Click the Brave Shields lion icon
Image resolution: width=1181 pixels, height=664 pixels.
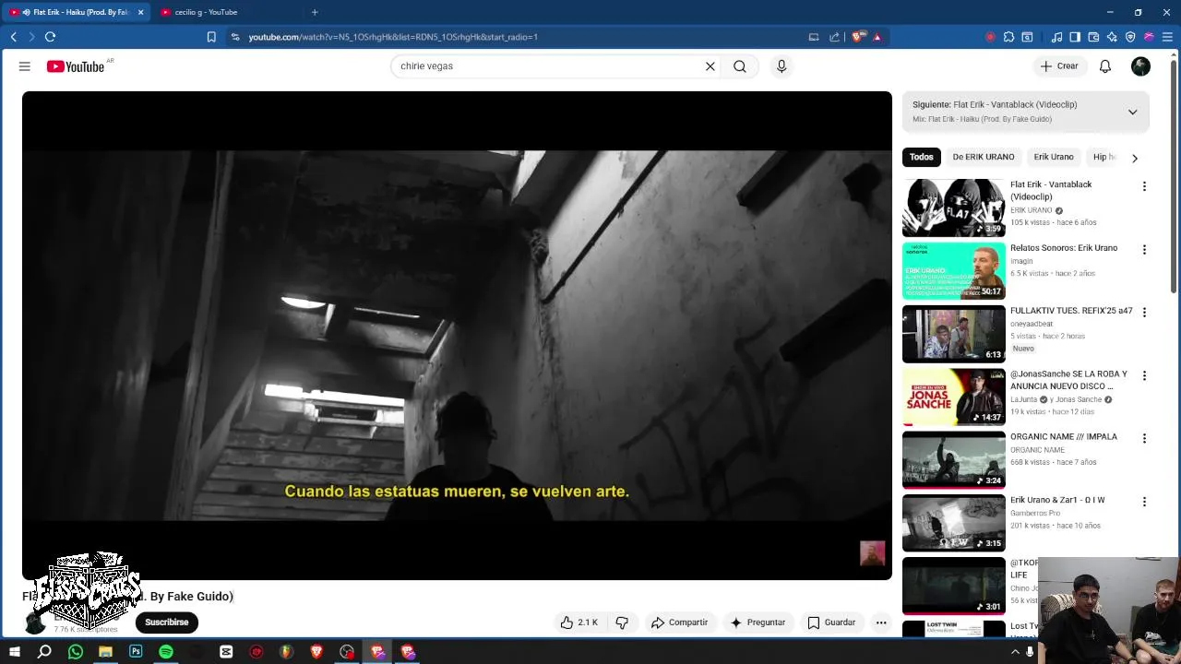coord(858,37)
